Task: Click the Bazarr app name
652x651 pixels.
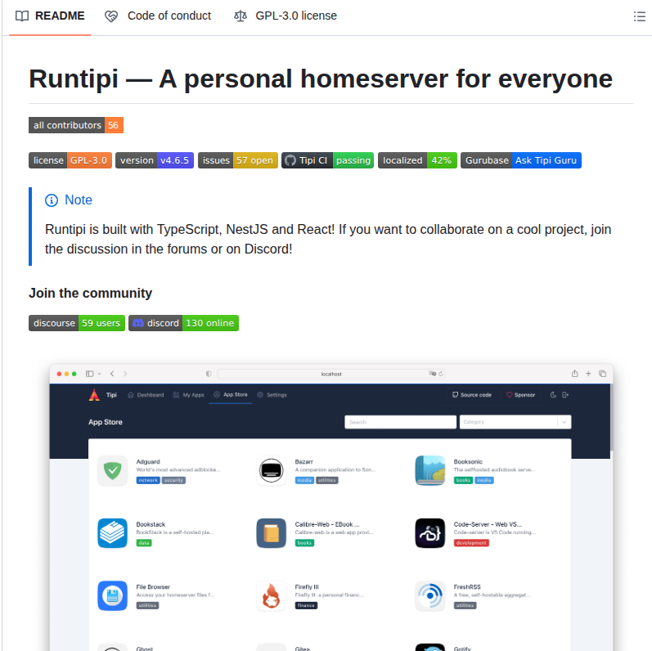Action: click(x=304, y=462)
